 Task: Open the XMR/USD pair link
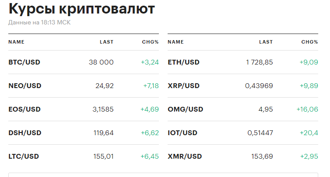click(x=185, y=157)
